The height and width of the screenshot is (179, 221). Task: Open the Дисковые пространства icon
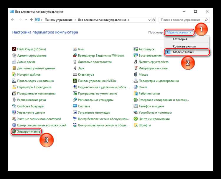click(x=75, y=62)
